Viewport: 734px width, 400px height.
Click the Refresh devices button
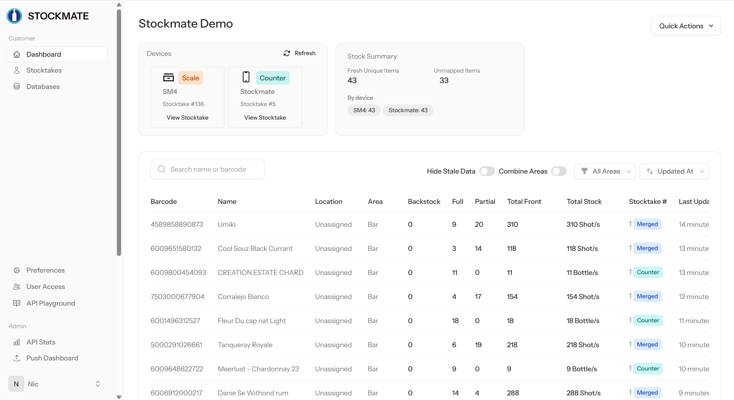(x=299, y=53)
